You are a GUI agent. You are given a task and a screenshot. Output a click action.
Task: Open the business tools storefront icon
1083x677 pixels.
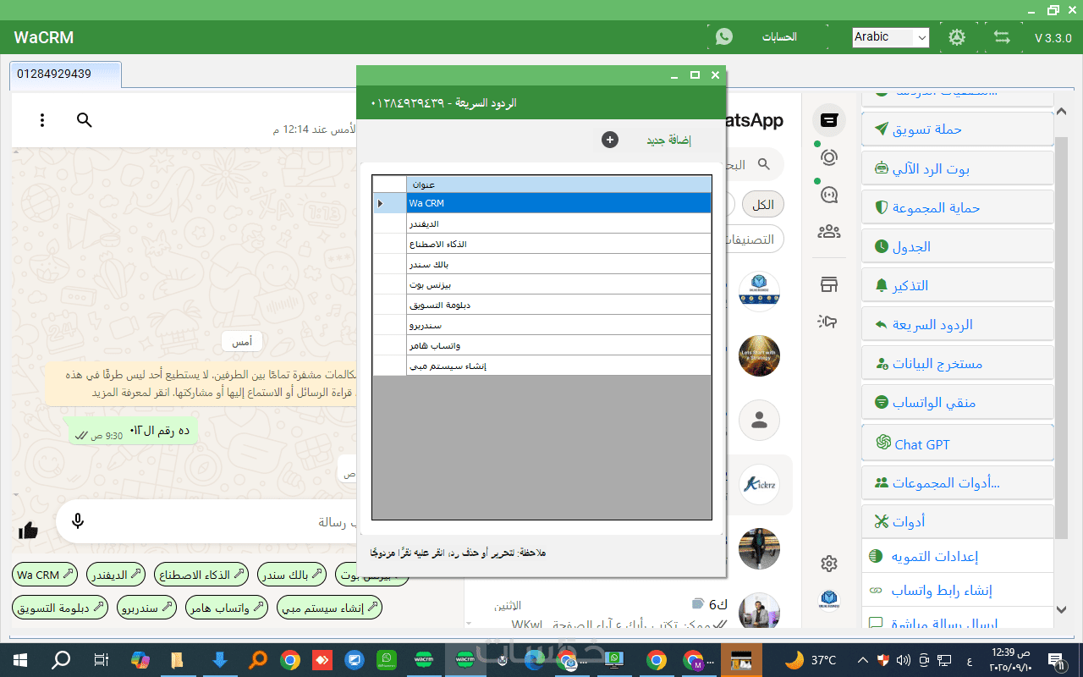pyautogui.click(x=829, y=285)
